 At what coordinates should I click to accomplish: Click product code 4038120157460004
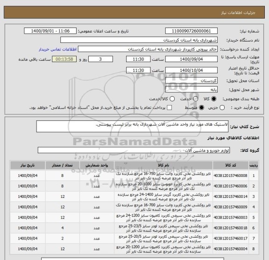coord(231,249)
